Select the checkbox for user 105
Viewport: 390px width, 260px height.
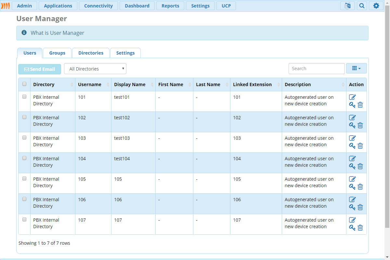[24, 179]
